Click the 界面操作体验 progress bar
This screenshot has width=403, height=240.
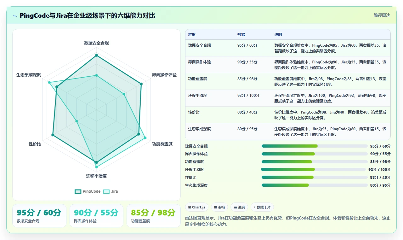pyautogui.click(x=315, y=154)
